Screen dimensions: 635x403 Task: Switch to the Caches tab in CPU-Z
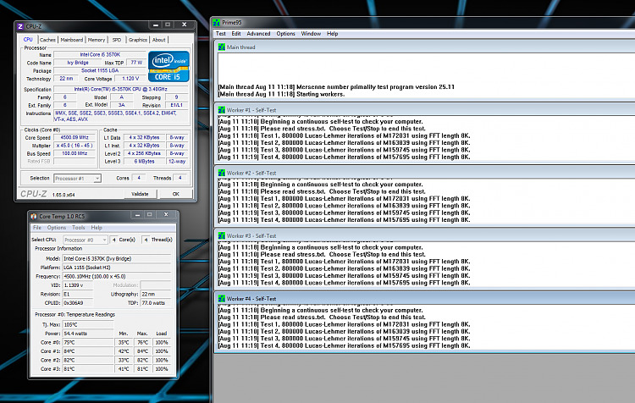tap(47, 40)
